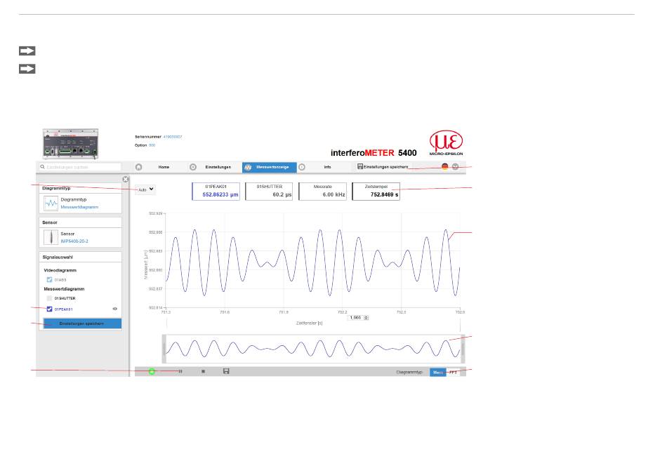Click the home icon in the navigation bar
The height and width of the screenshot is (461, 667).
(x=139, y=167)
